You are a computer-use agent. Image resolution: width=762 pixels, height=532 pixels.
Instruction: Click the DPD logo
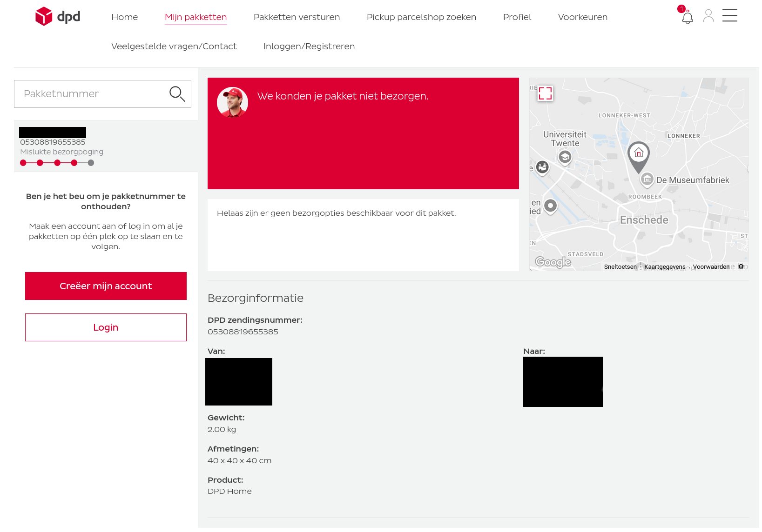pos(58,17)
